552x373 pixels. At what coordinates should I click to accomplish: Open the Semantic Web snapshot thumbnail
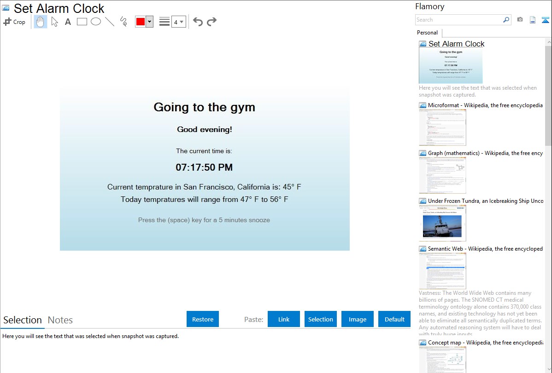click(x=442, y=271)
